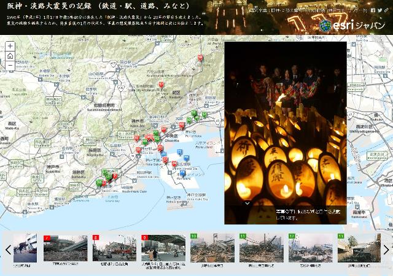Open thumbnail 10 of rubble
This screenshot has width=393, height=276.
(x=212, y=248)
